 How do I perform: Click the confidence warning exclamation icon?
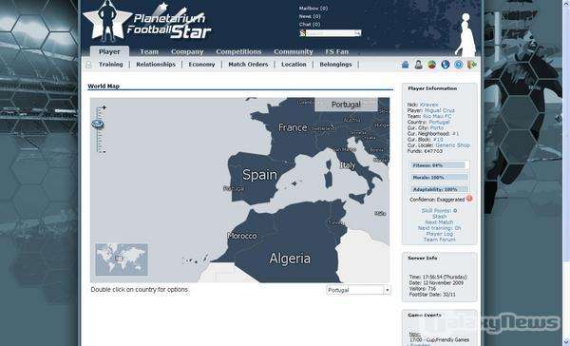469,199
